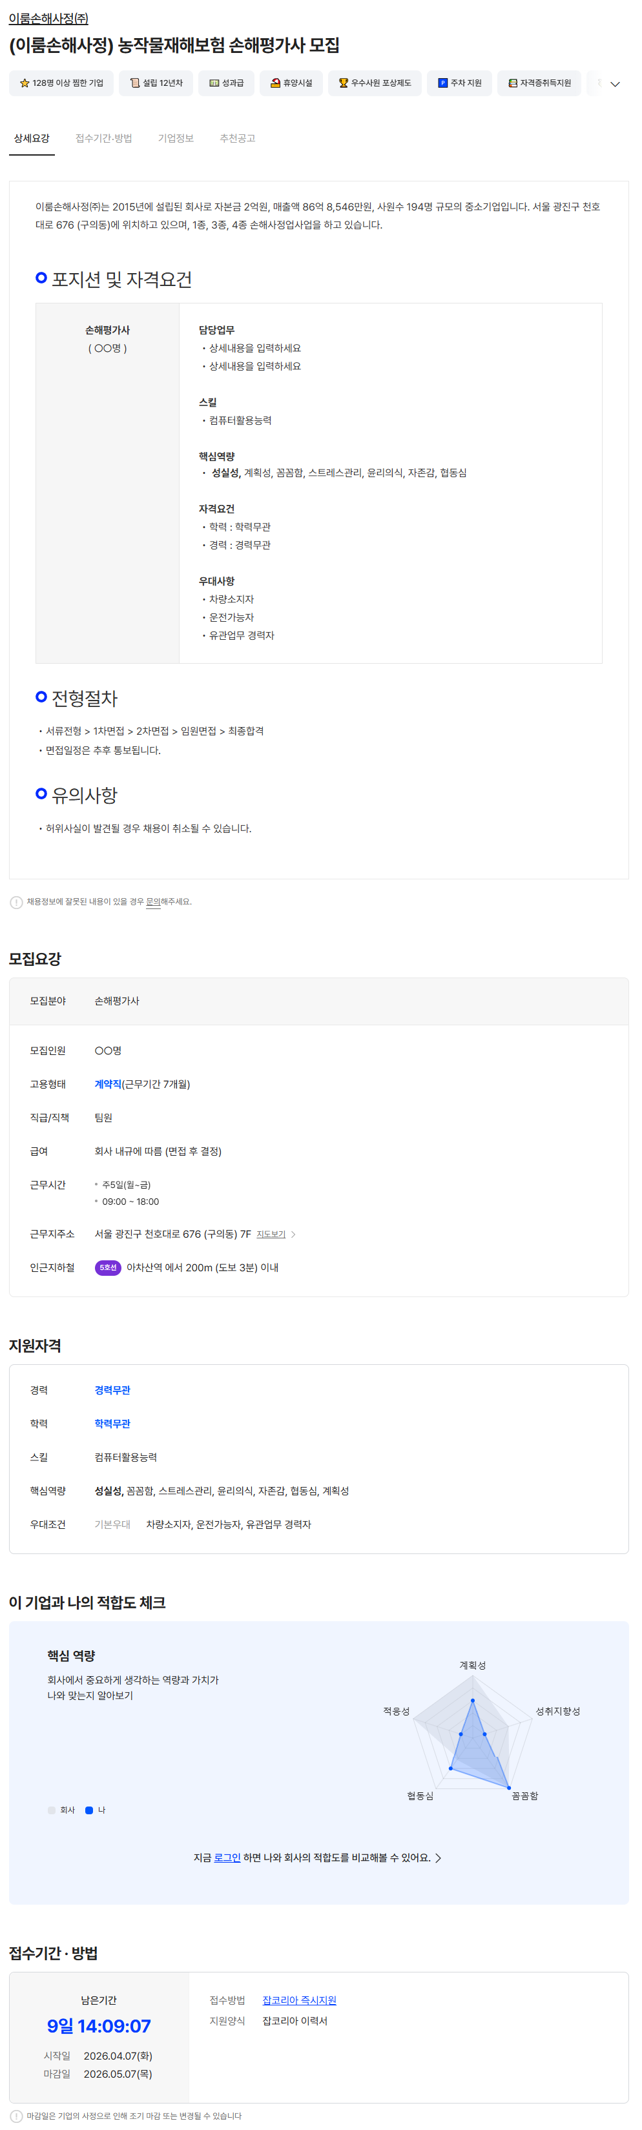Click the star icon on the 128명 찜한 기업 tag
The image size is (642, 2130).
click(x=25, y=83)
